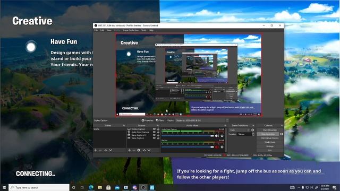Click the Duration value field
The width and height of the screenshot is (340, 191).
244,134
